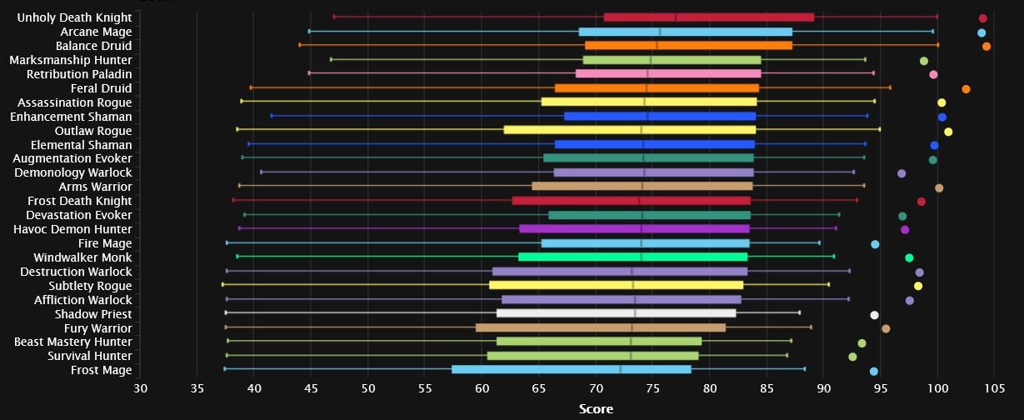The image size is (1024, 420).
Task: Click the Retribution Paladin pink box bar
Action: (668, 74)
